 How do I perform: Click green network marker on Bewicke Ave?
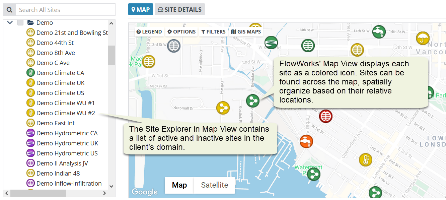coord(253,101)
